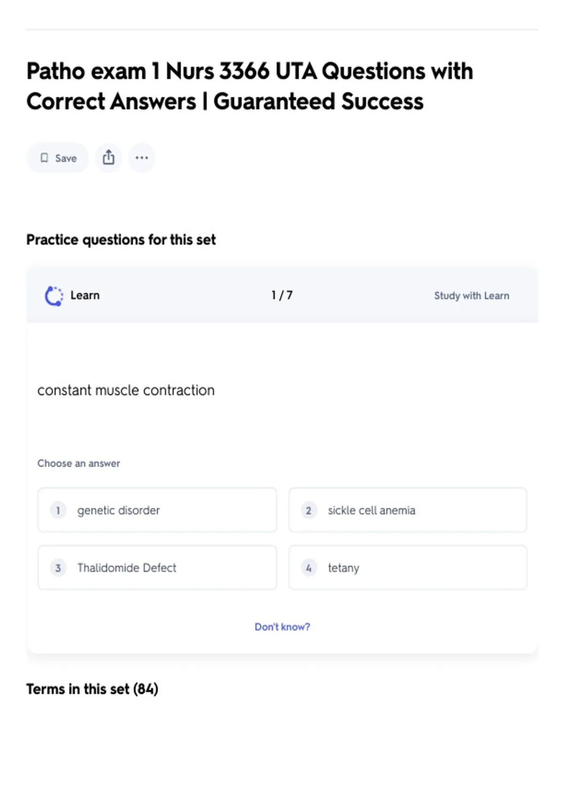Pick the 'Thalidomide Defect' answer option
The width and height of the screenshot is (564, 800).
pos(157,568)
